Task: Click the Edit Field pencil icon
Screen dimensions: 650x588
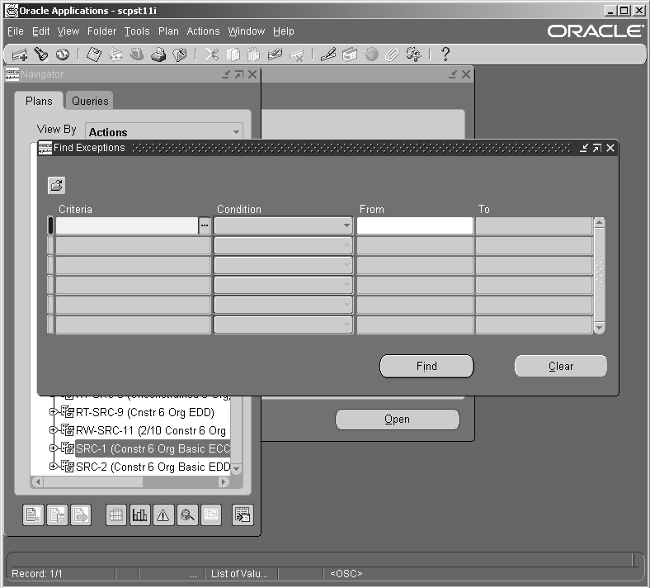Action: [328, 55]
